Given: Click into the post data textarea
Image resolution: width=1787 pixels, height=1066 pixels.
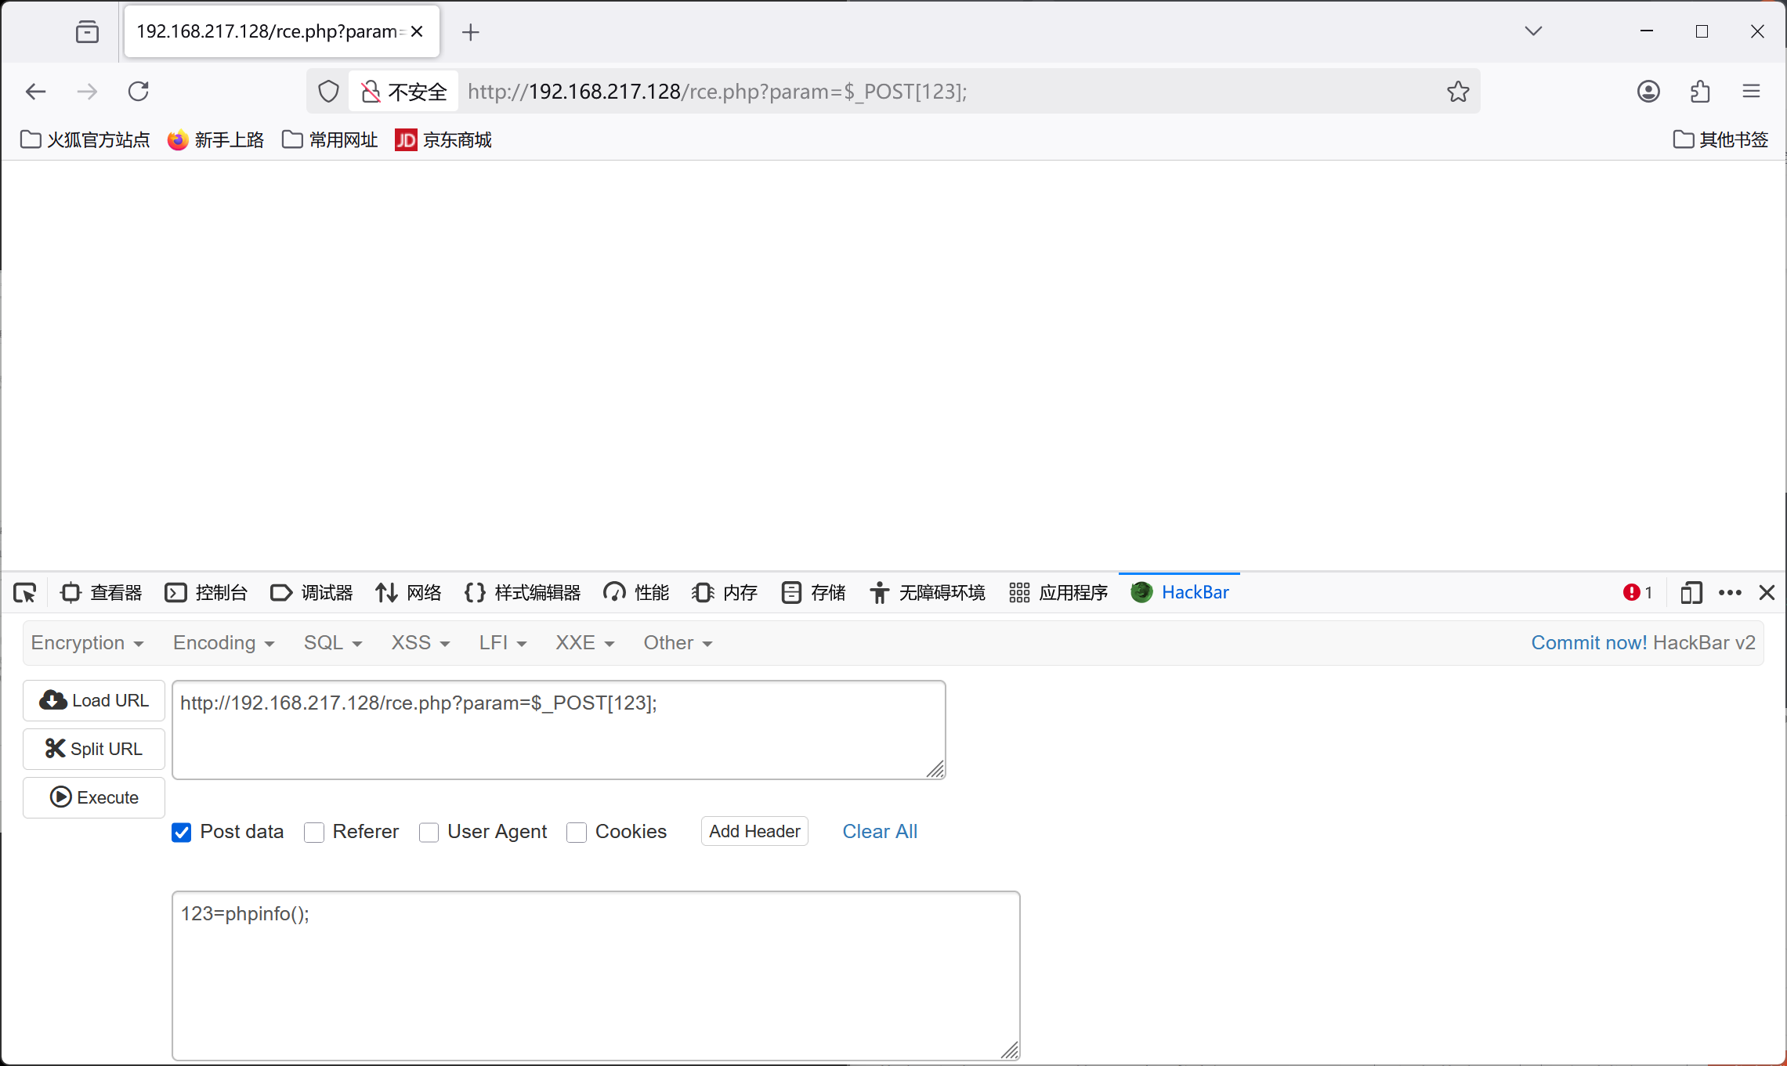Looking at the screenshot, I should click(595, 975).
